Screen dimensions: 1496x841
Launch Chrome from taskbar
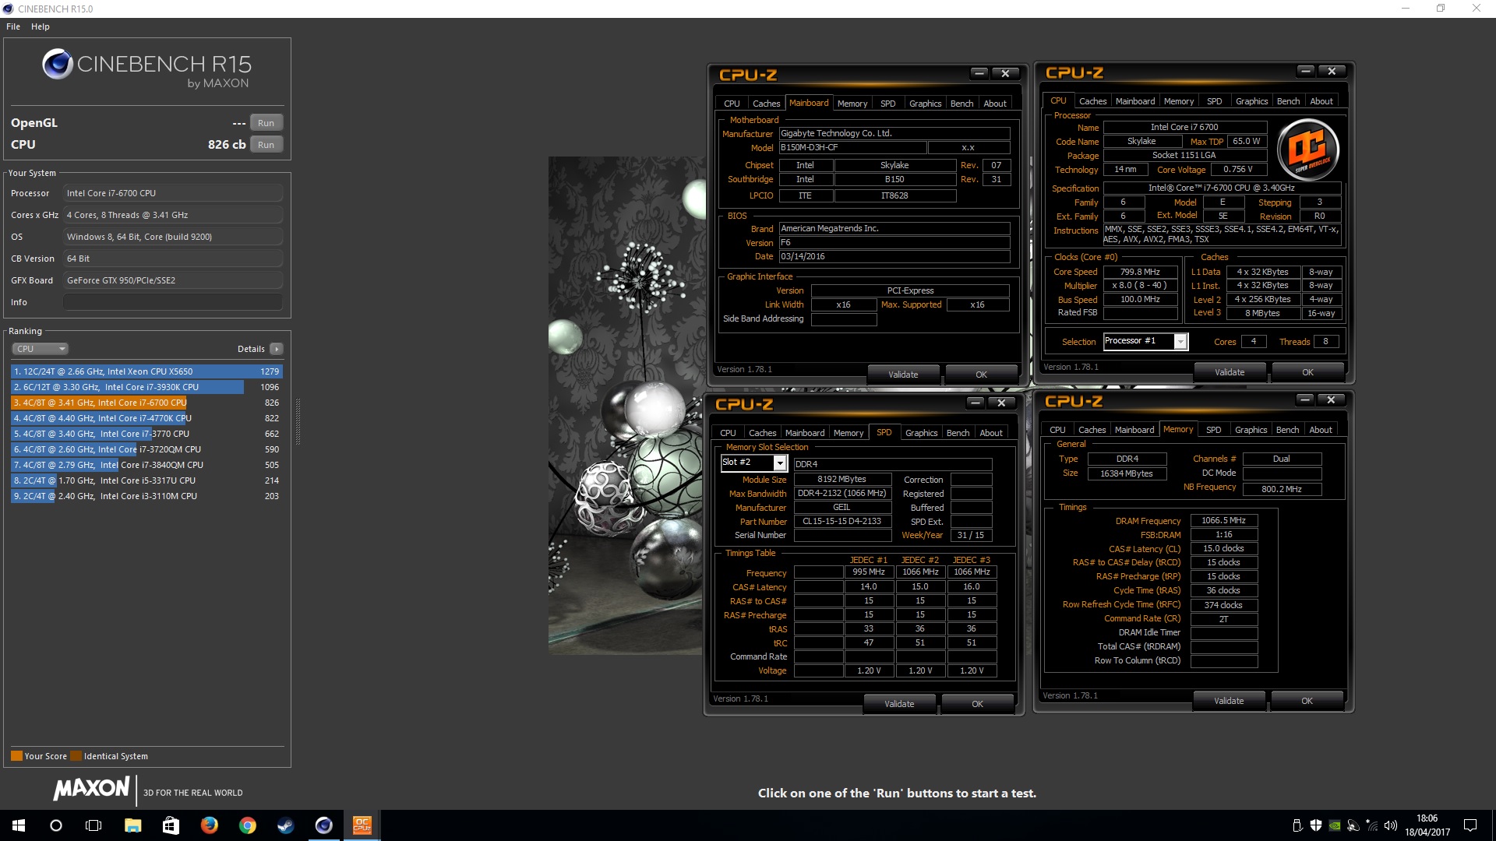click(247, 825)
